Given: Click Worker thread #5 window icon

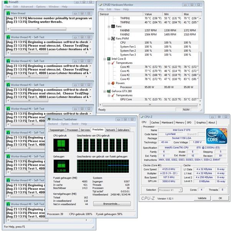Looking at the screenshot, I should 8,133.
